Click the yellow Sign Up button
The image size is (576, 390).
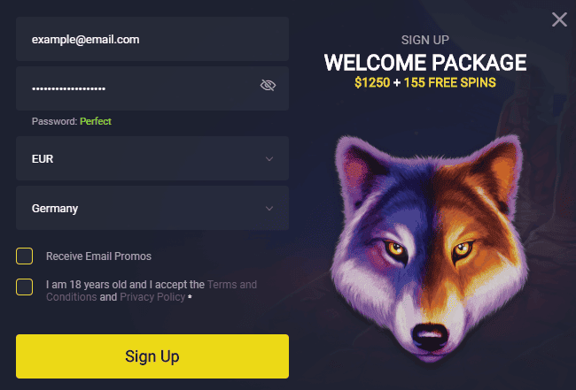pyautogui.click(x=152, y=356)
